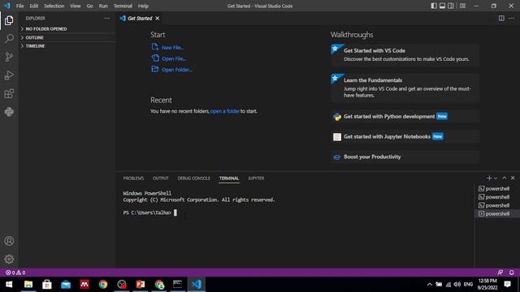Open the Terminal menu
Screen dimensions: 520x292
tap(123, 6)
